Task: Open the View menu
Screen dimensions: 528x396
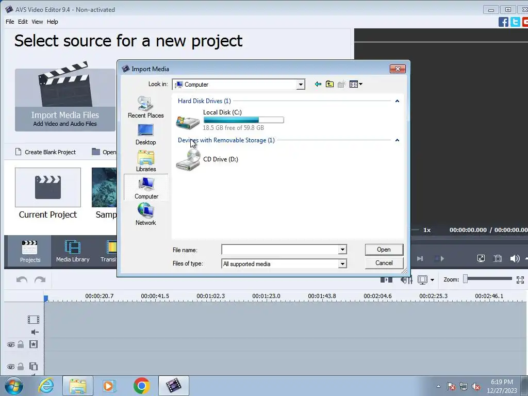Action: pyautogui.click(x=37, y=22)
